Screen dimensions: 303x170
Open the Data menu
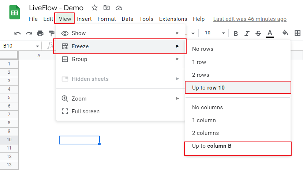click(x=128, y=19)
